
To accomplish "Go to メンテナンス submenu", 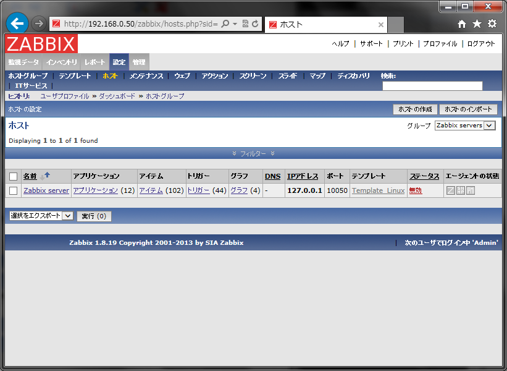I will pos(146,76).
